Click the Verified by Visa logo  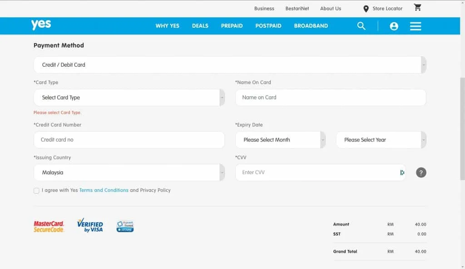point(90,225)
